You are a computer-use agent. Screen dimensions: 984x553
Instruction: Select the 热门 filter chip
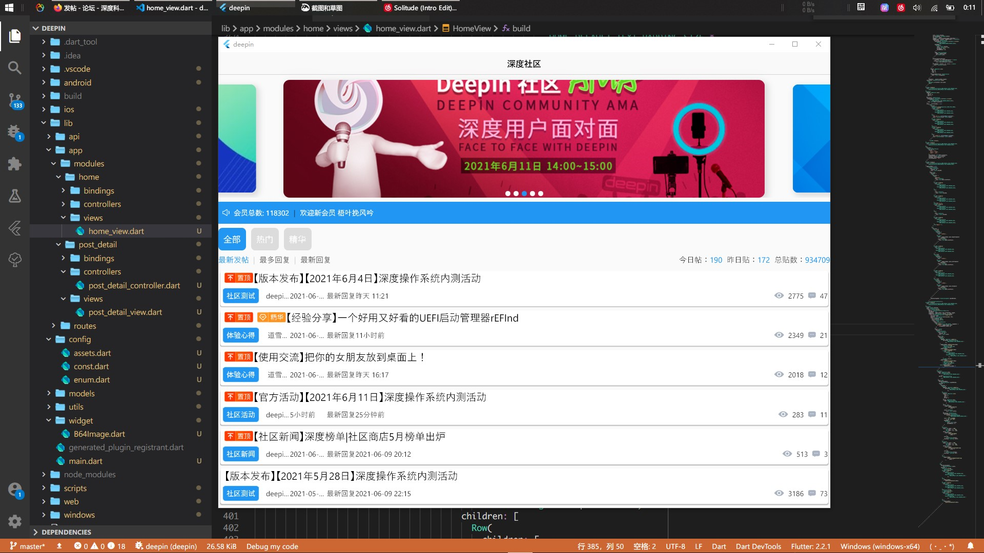click(264, 239)
